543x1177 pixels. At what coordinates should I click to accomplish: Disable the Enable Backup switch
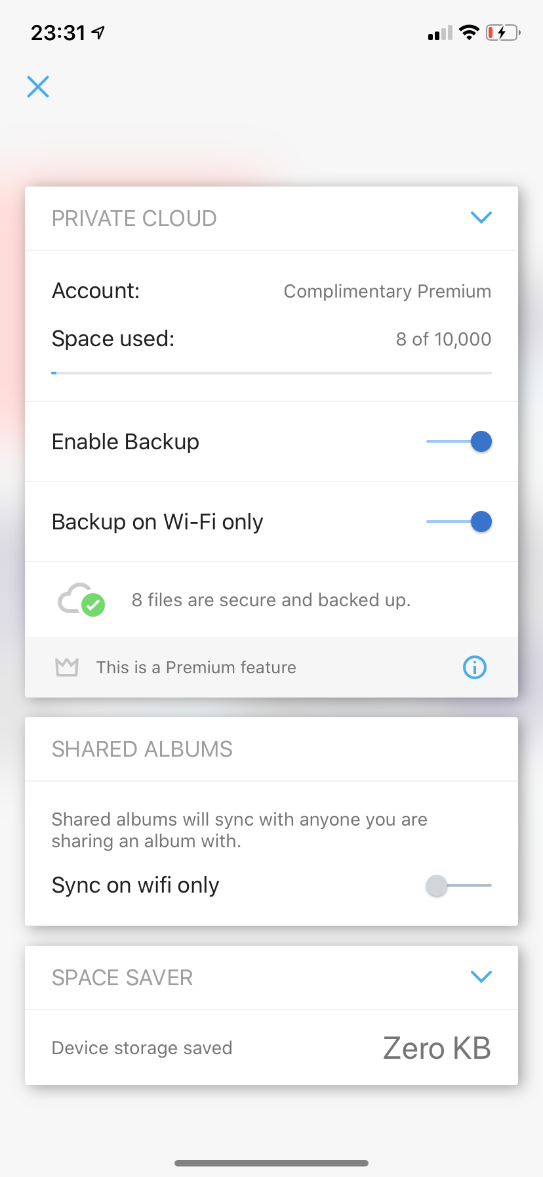[x=459, y=441]
